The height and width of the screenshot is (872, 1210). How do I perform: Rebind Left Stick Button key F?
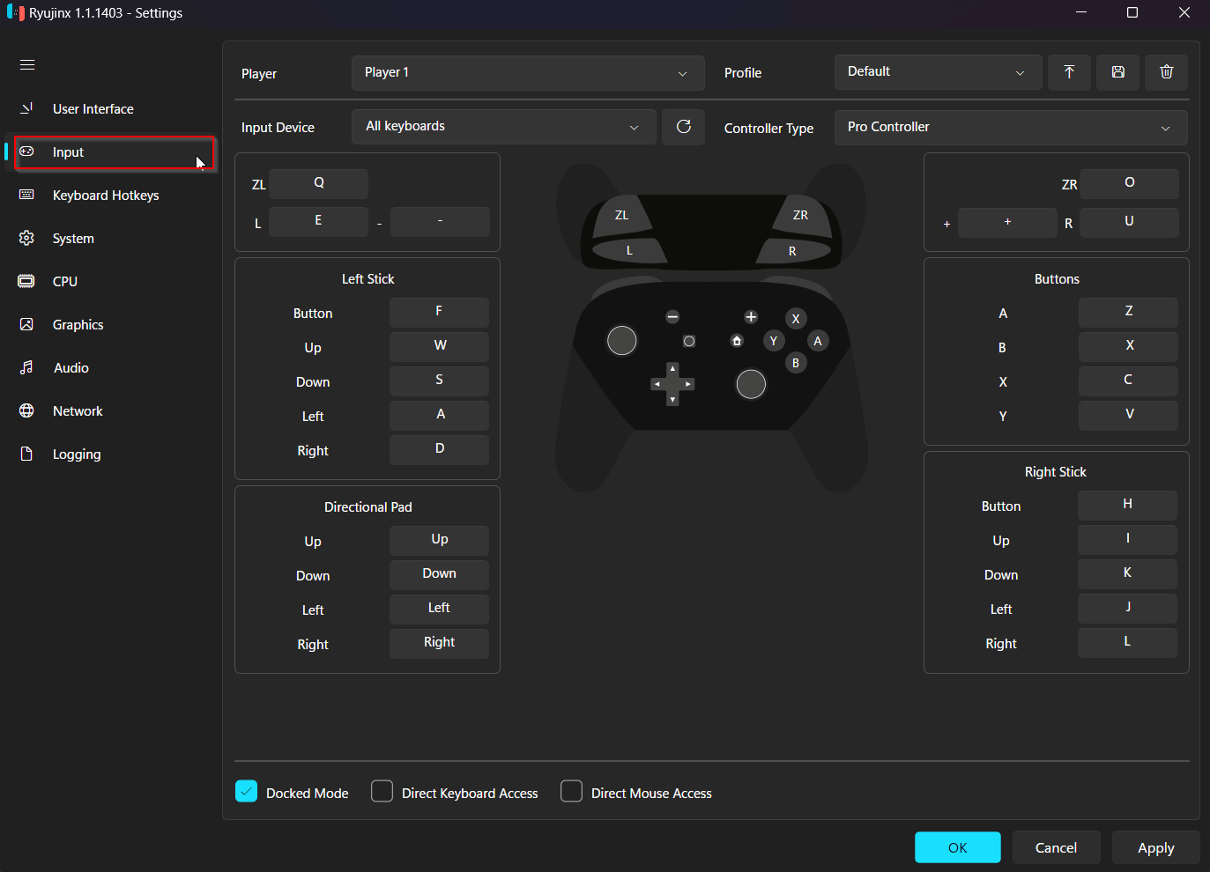[439, 312]
